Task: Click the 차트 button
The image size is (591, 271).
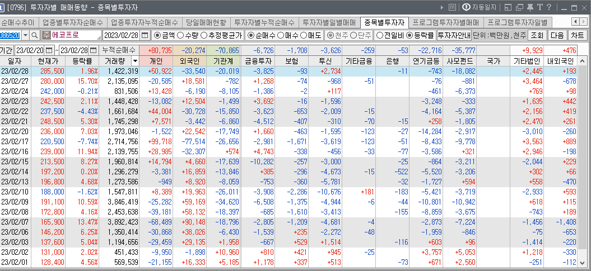Action: (x=577, y=35)
